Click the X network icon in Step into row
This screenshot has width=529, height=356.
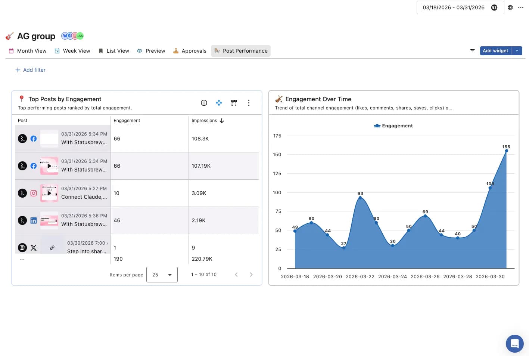click(34, 248)
